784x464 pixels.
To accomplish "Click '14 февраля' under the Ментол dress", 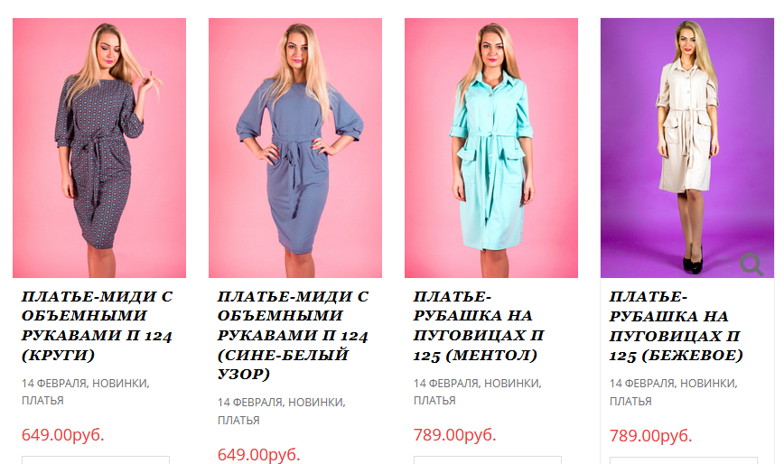I will tap(446, 383).
